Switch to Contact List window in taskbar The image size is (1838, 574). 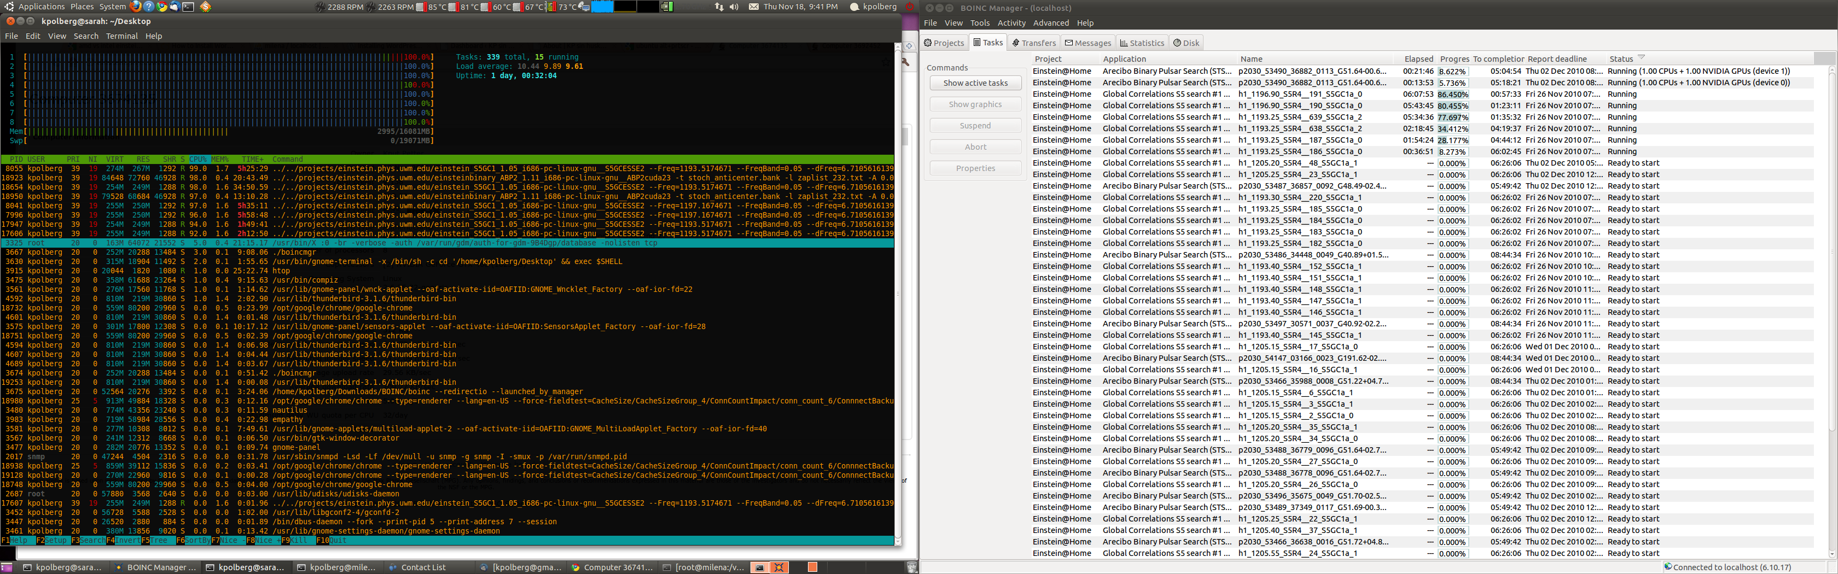click(x=422, y=567)
